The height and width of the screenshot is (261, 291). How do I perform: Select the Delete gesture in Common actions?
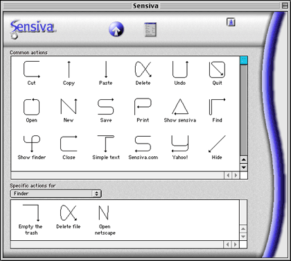click(x=143, y=69)
